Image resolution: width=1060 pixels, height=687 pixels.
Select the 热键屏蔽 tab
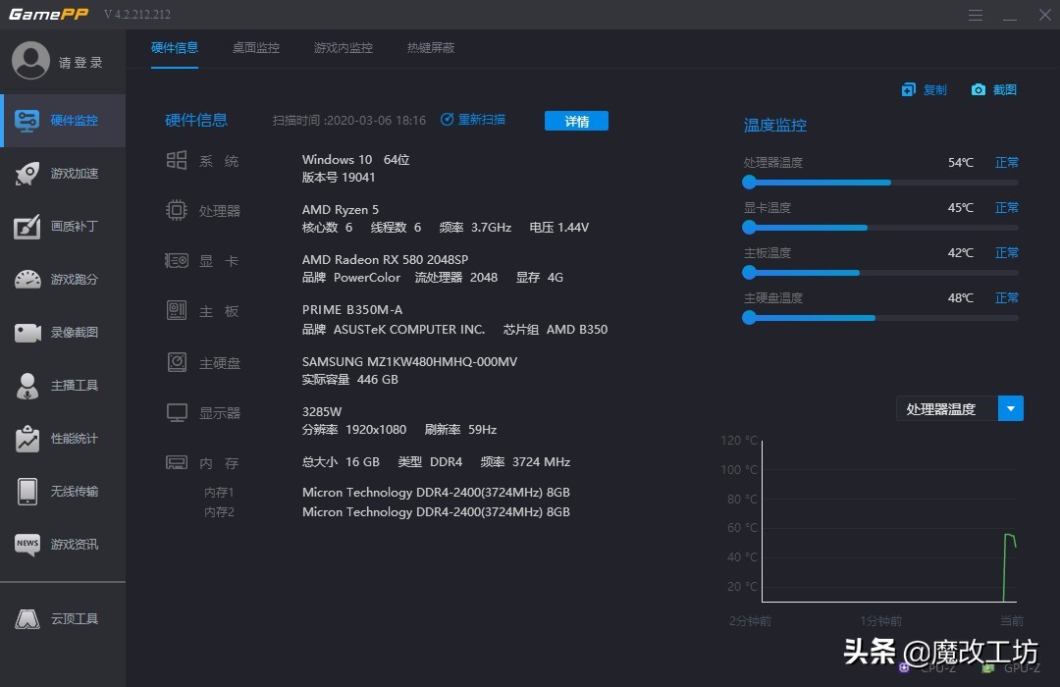[430, 47]
